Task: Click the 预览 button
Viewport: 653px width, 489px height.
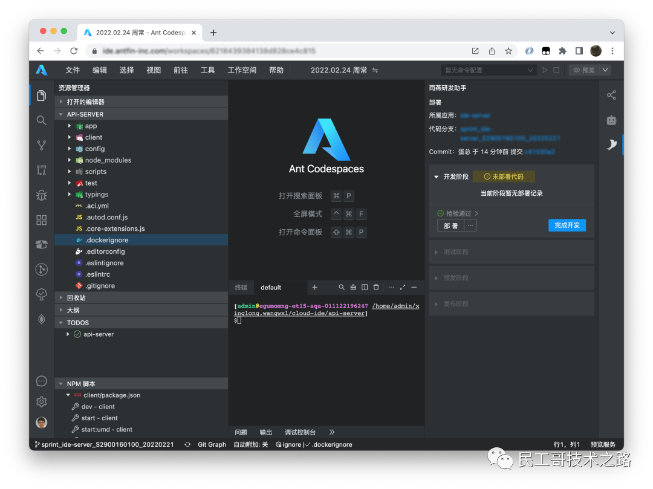Action: [584, 70]
